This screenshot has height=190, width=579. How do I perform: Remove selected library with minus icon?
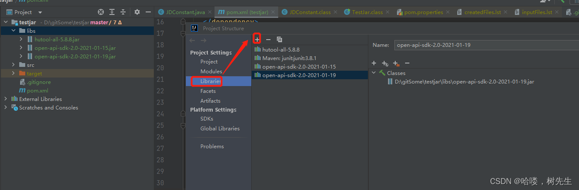268,39
